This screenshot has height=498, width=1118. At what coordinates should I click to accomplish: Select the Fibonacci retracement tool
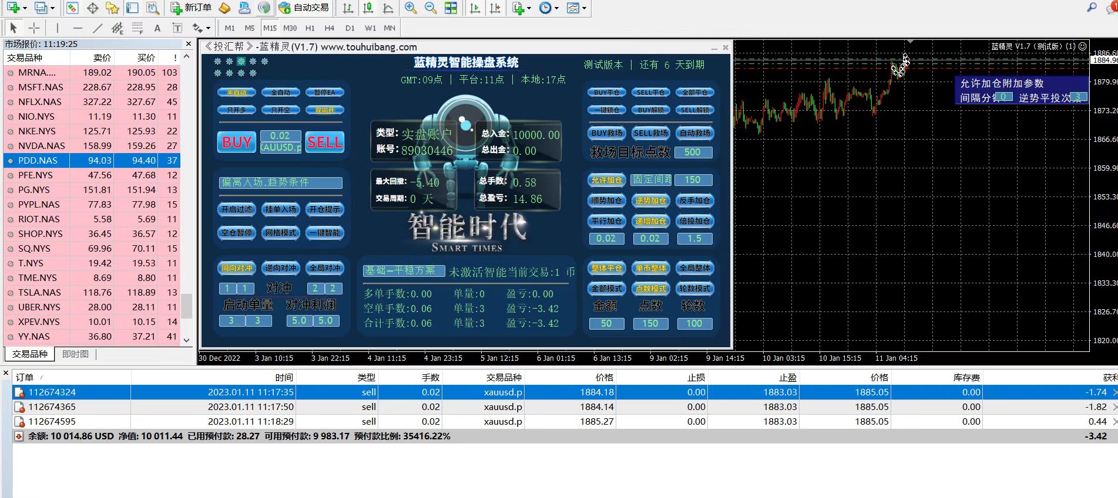tap(137, 28)
